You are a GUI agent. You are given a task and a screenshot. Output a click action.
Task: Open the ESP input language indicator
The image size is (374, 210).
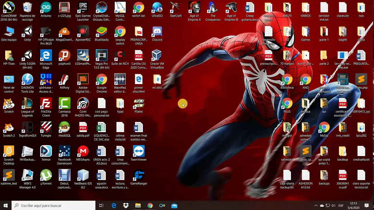point(341,206)
